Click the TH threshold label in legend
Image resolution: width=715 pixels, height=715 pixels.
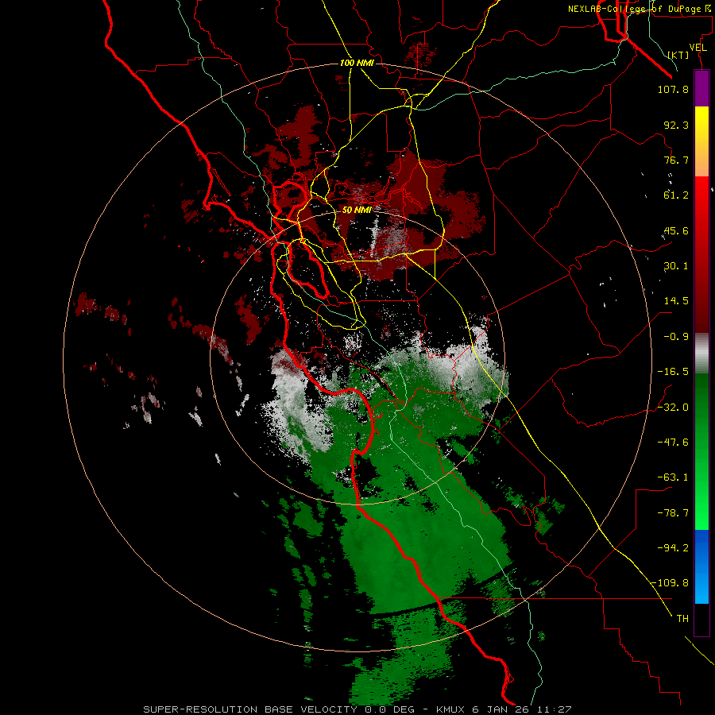pos(682,619)
